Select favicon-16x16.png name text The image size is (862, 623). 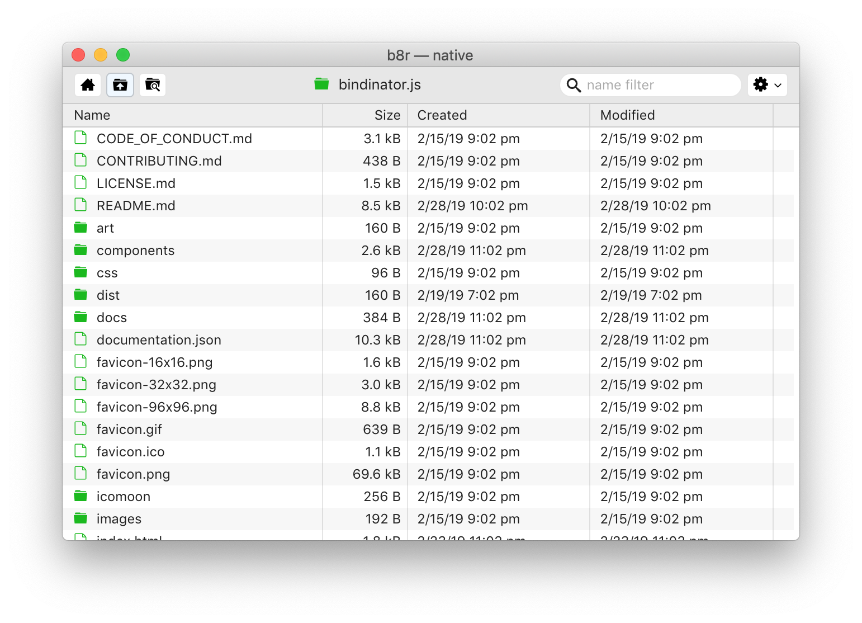(x=154, y=362)
